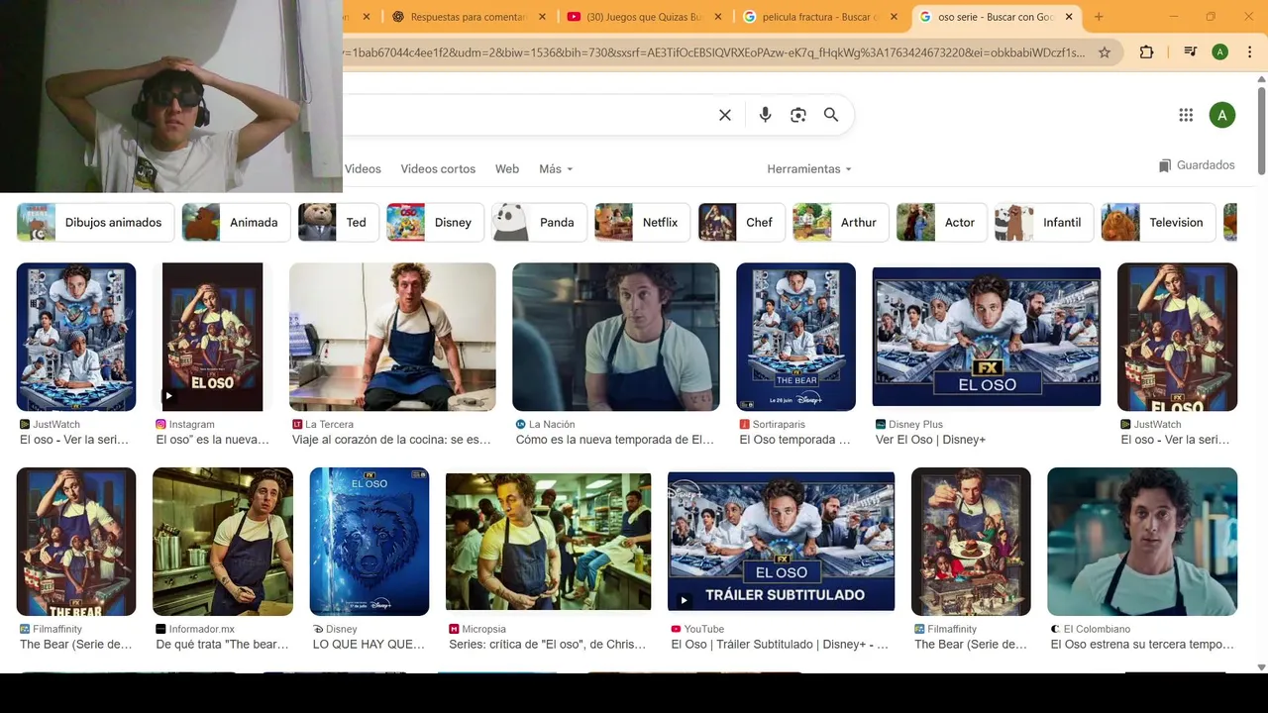The height and width of the screenshot is (713, 1268).
Task: Open the Google apps grid
Action: coord(1186,115)
